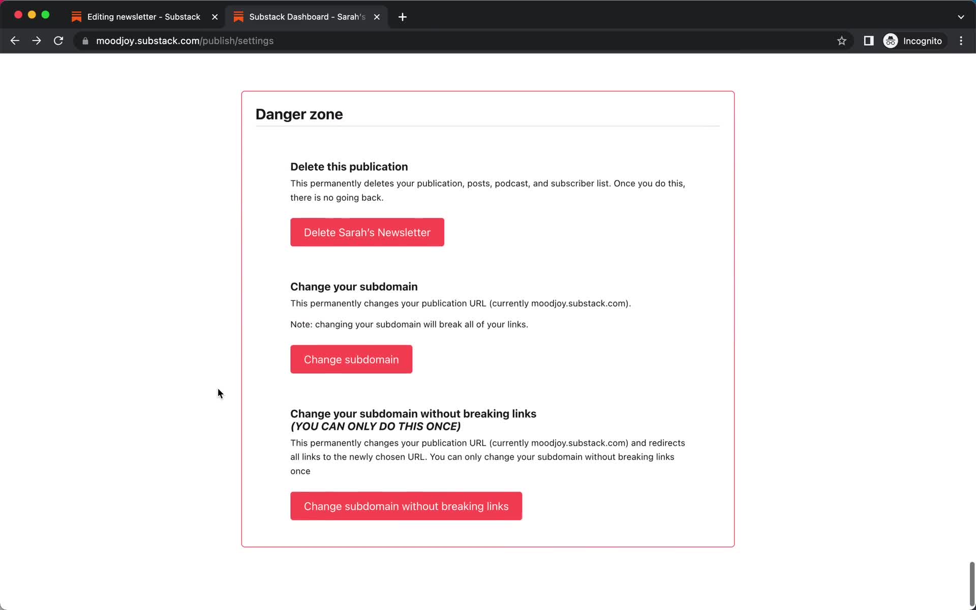This screenshot has width=976, height=610.
Task: Close the Substack Dashboard tab
Action: (377, 17)
